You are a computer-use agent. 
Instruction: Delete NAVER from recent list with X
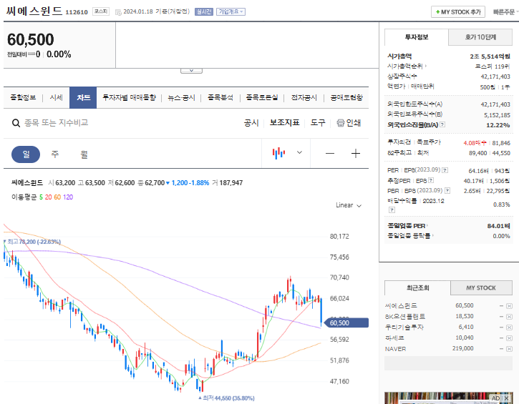(510, 349)
